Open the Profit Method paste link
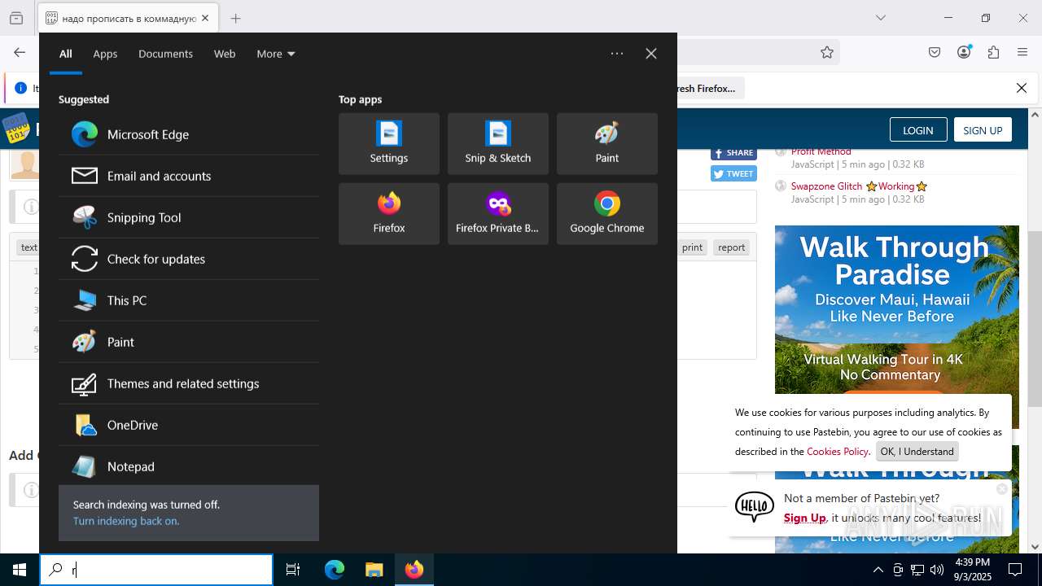The width and height of the screenshot is (1042, 586). pos(821,151)
